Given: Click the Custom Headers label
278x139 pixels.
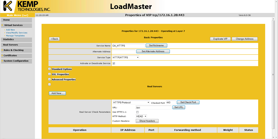Looking at the screenshot, I should point(121,121).
